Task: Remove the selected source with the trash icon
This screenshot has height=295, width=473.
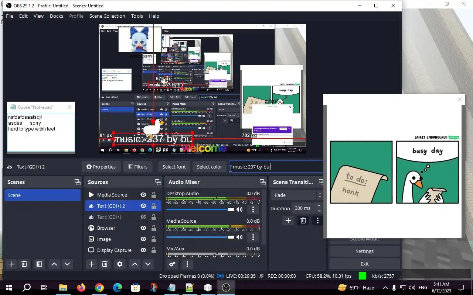Action: (x=105, y=264)
